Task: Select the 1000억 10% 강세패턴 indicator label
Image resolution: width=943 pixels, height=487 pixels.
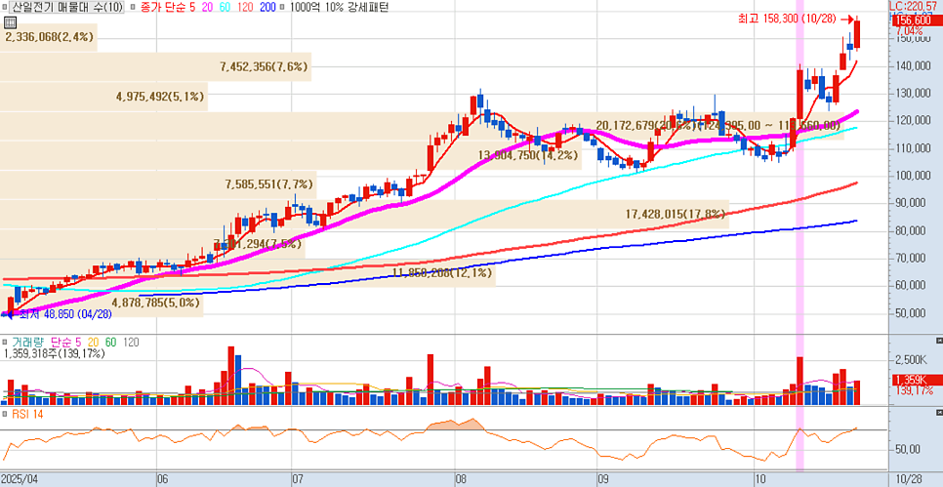Action: click(339, 7)
